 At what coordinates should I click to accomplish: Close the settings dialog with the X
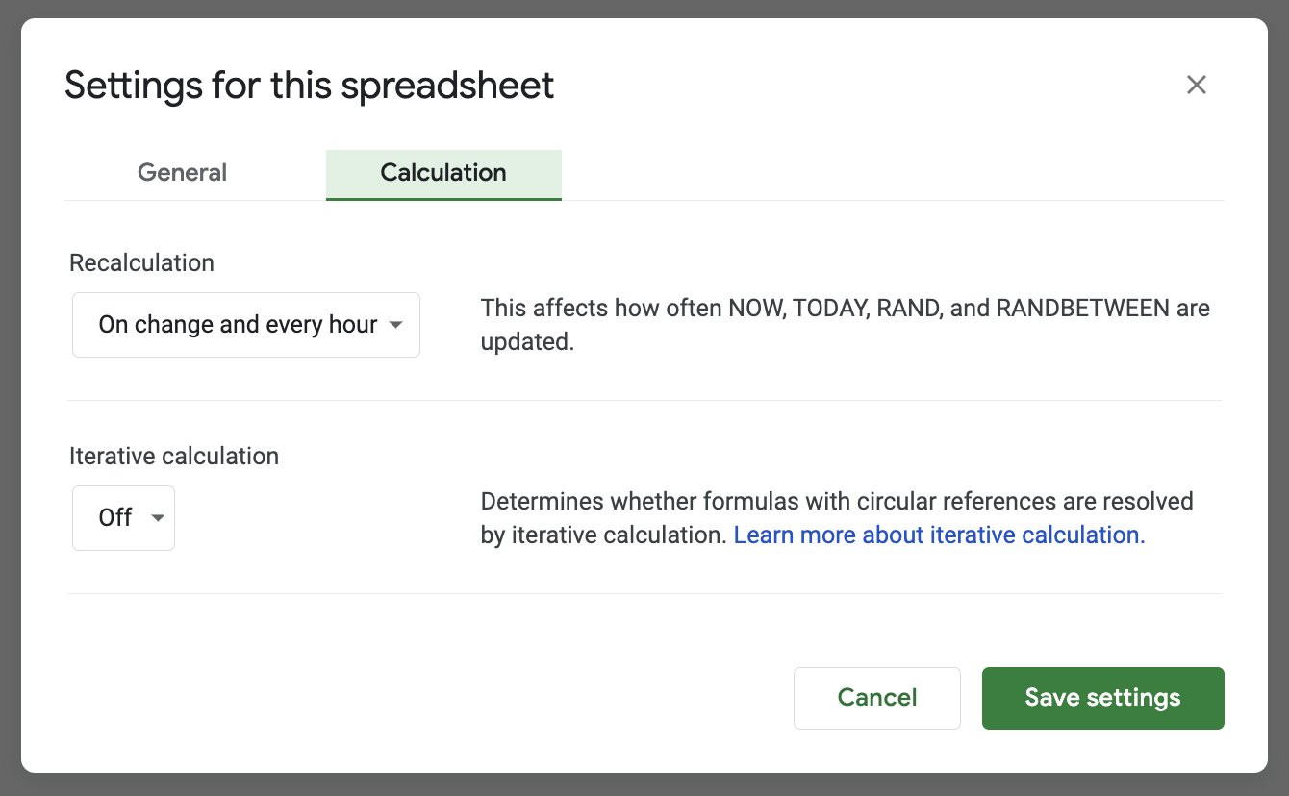1196,85
